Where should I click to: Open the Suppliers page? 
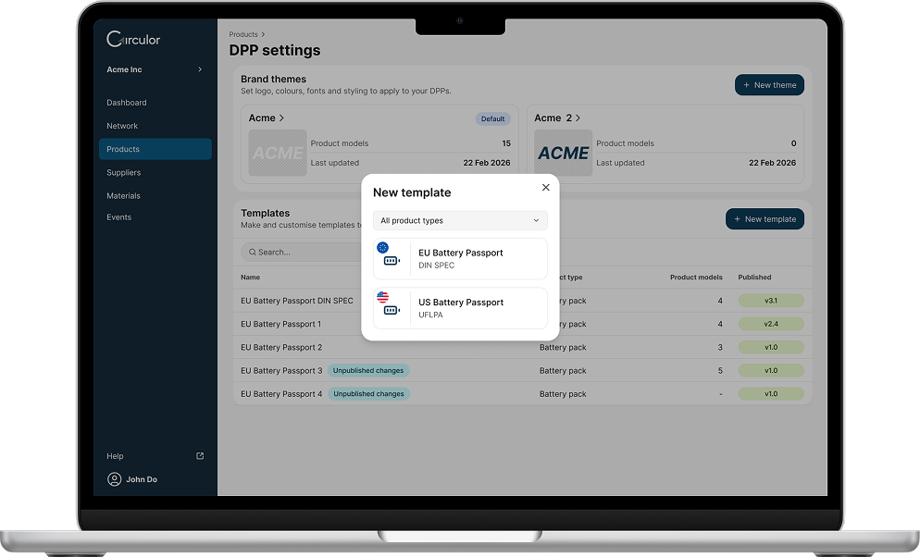pos(124,173)
